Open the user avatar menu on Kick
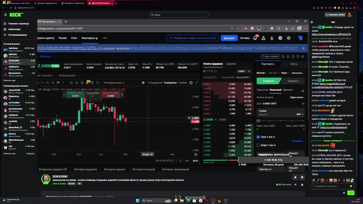 349,15
